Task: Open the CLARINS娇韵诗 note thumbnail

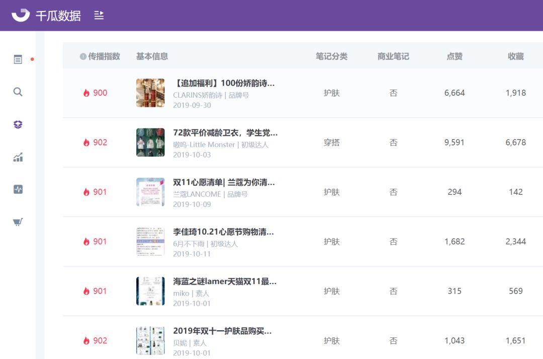Action: click(x=150, y=93)
